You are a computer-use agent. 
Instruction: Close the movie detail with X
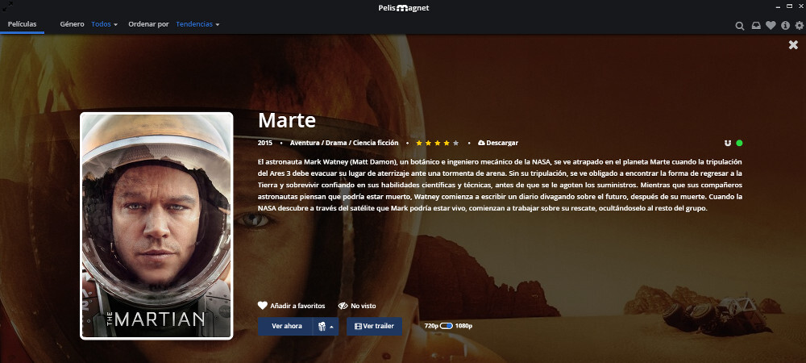click(x=793, y=45)
